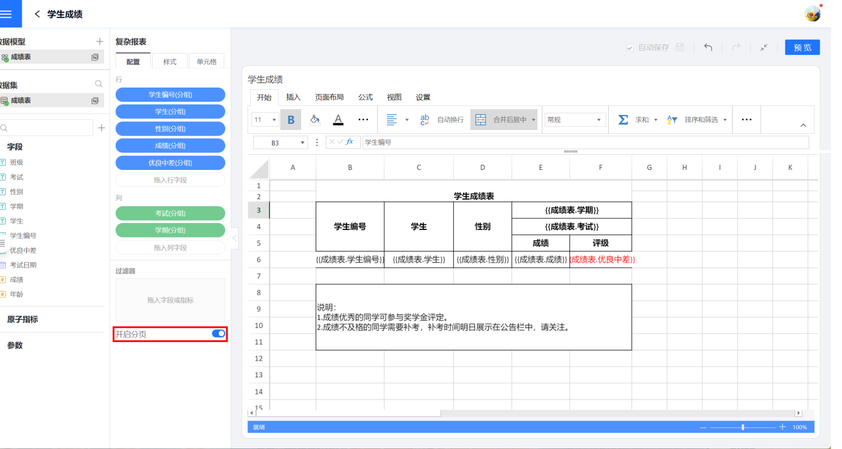The height and width of the screenshot is (449, 842).
Task: Click the undo arrow icon
Action: [708, 47]
